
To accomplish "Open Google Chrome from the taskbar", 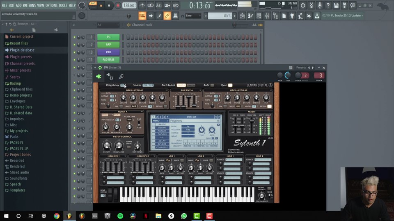I will pos(57,216).
